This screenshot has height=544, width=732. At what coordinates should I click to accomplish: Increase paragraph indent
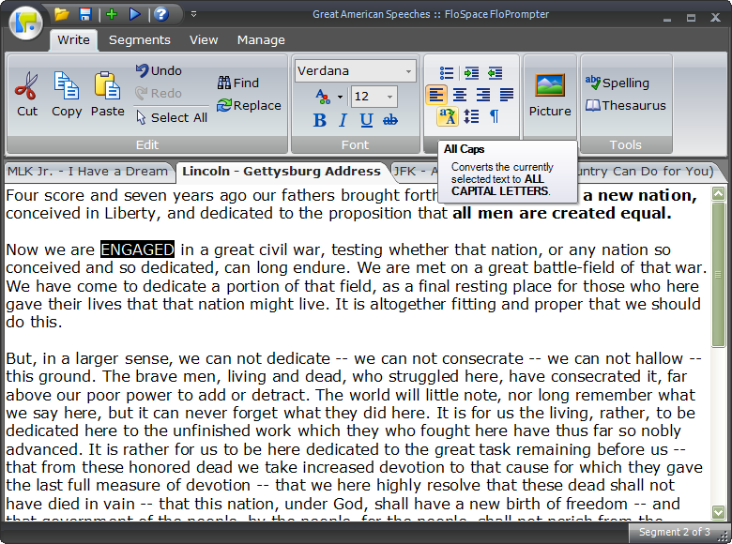(471, 73)
